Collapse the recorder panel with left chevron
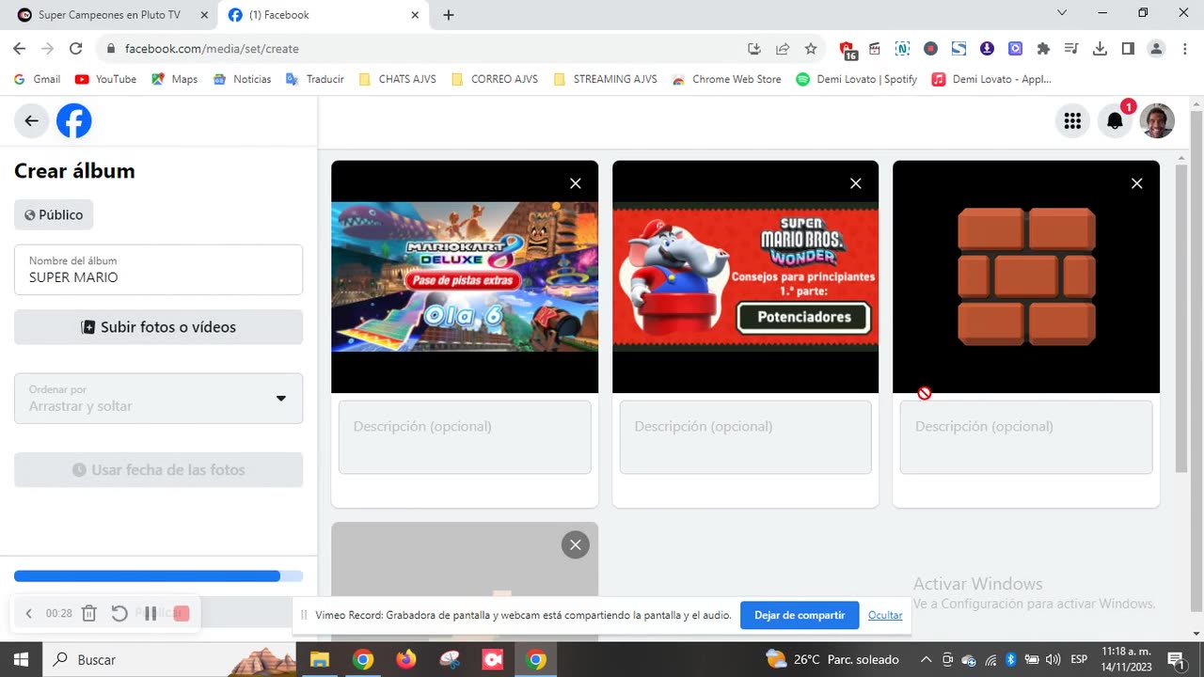Screen dimensions: 1204x677 click(28, 613)
